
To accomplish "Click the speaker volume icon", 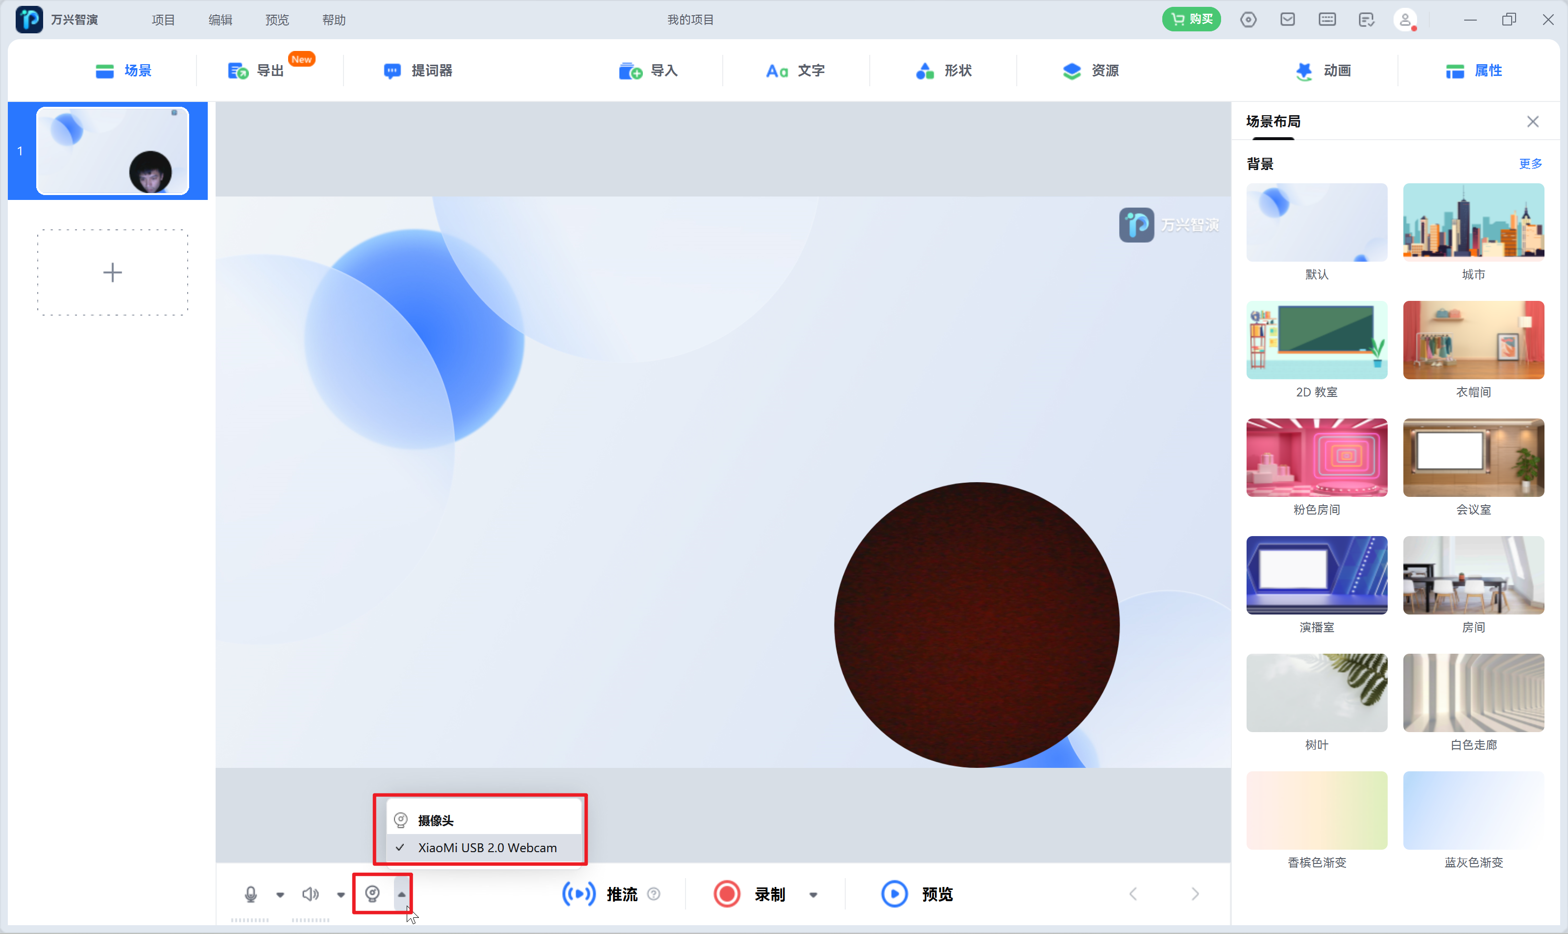I will tap(310, 894).
